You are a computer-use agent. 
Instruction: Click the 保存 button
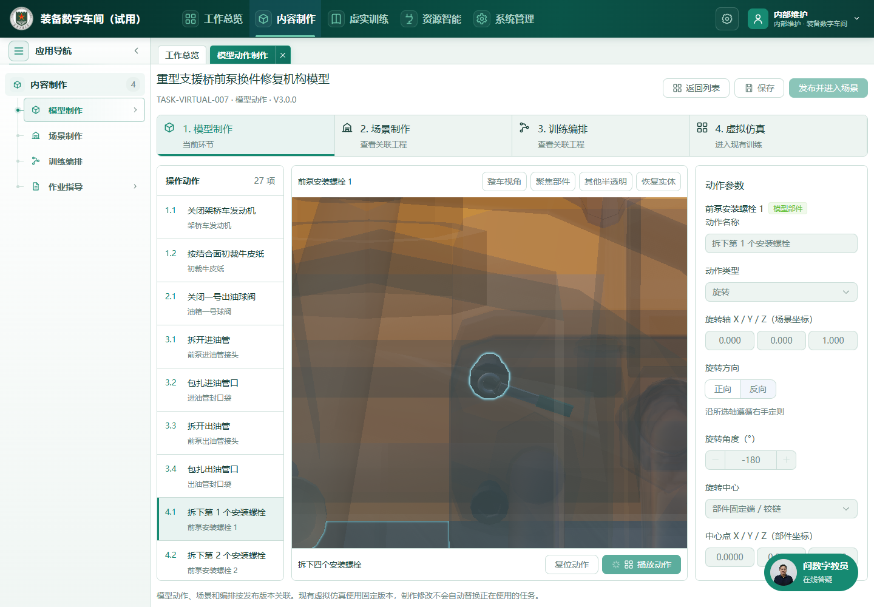[x=759, y=88]
